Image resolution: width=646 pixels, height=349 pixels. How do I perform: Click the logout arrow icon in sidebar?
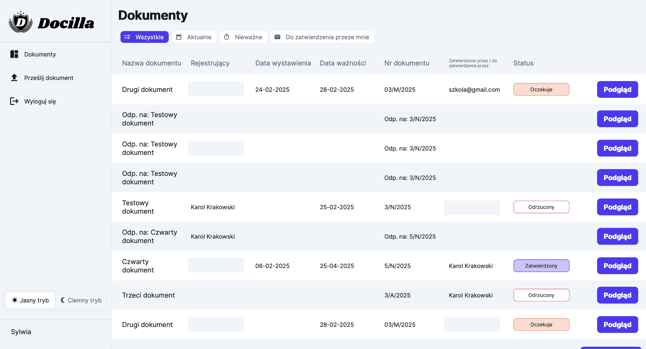click(x=14, y=101)
